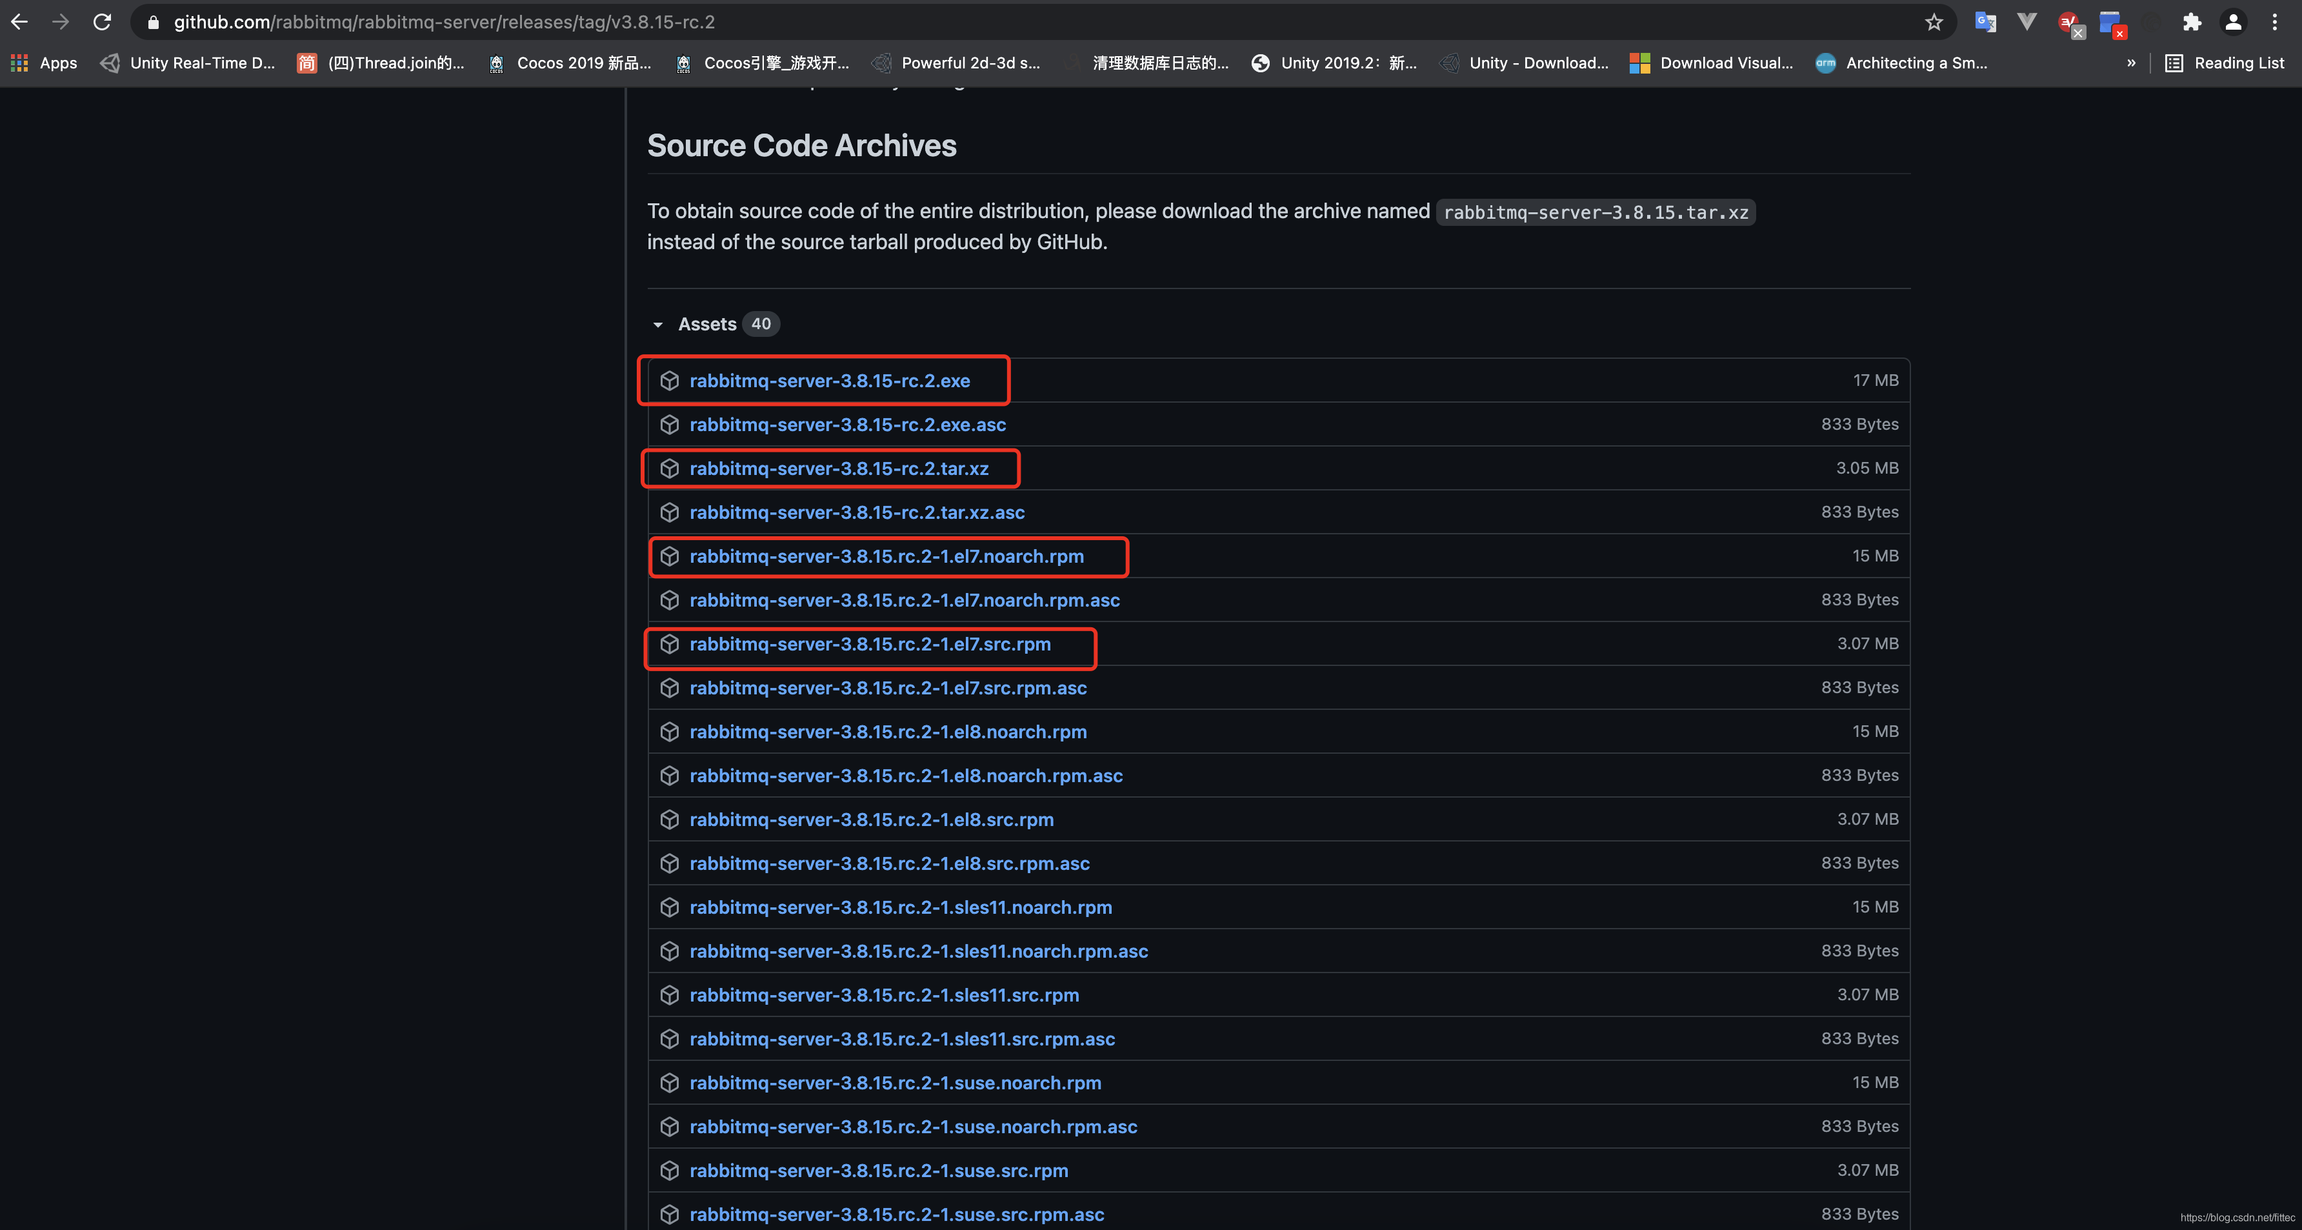Open the (四)Thread.join bookmark
Viewport: 2302px width, 1230px height.
381,63
